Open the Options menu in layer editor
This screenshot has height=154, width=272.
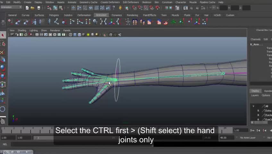[266, 95]
